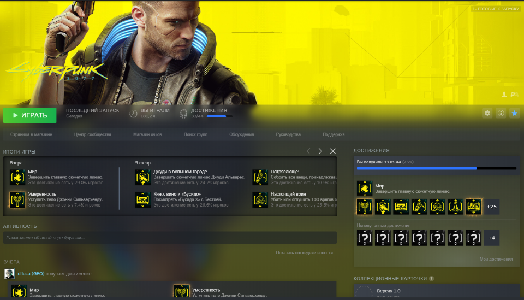This screenshot has height=300, width=524.
Task: Open game settings gear icon
Action: 487,113
